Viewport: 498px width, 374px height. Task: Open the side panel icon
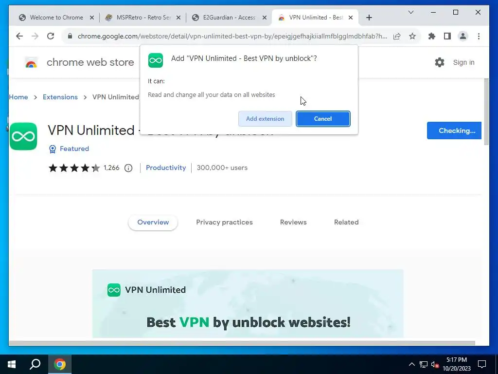(447, 36)
